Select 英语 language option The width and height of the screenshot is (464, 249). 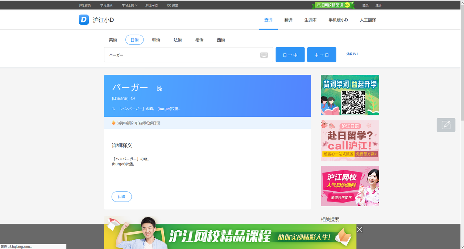pos(113,40)
